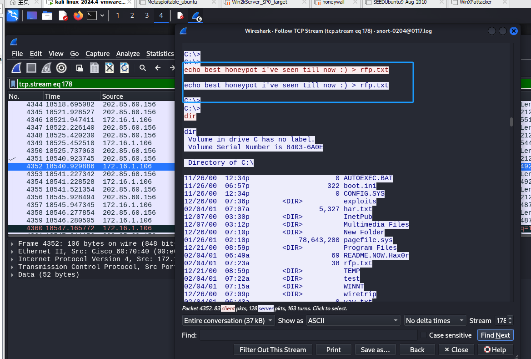Stop the running capture
Screen dimensions: 531x359
[31, 68]
